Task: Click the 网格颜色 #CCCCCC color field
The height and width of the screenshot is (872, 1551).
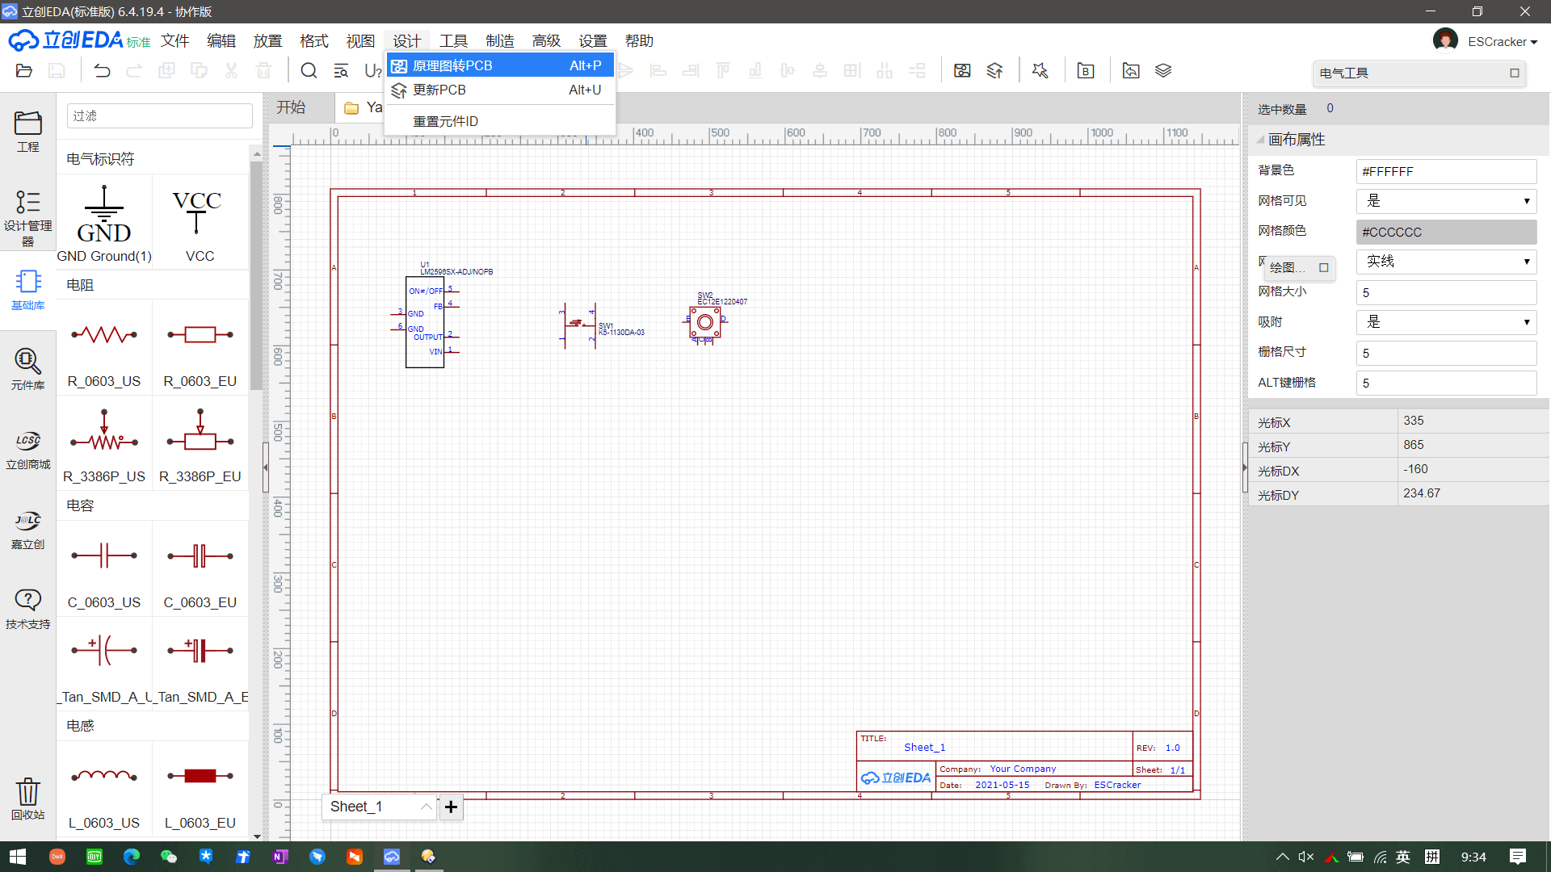Action: (1446, 232)
